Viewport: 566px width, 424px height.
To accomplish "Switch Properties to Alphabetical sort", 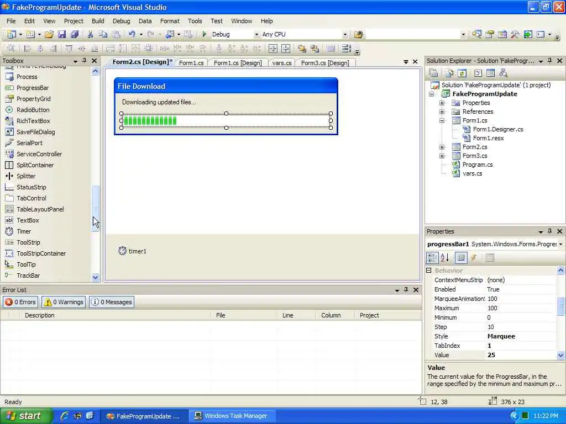I will [x=445, y=257].
